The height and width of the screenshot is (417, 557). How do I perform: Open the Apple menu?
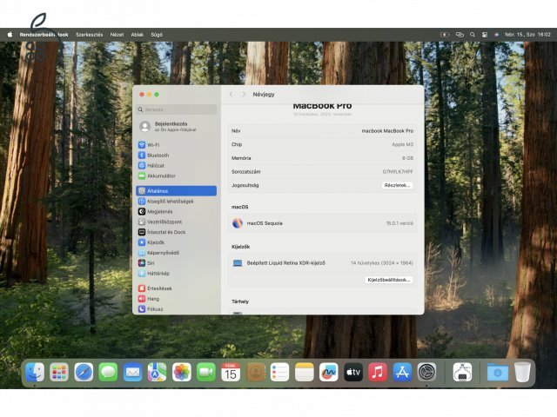click(x=10, y=35)
